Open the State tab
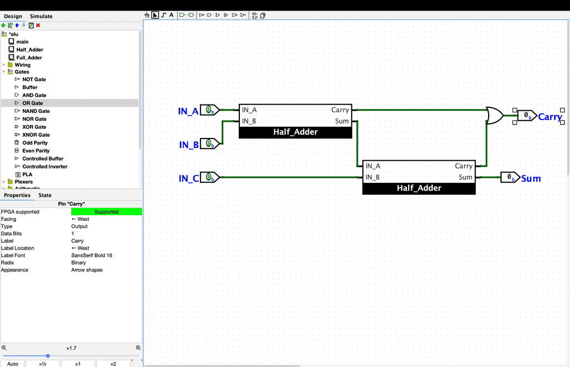The width and height of the screenshot is (570, 367). coord(45,195)
